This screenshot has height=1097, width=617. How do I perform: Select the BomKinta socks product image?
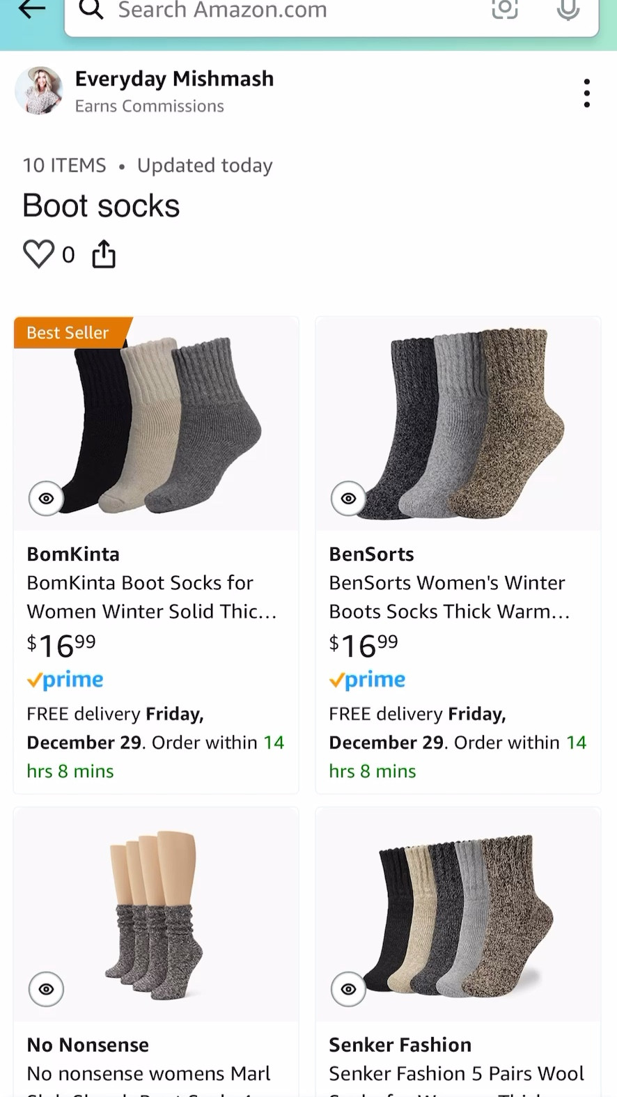pyautogui.click(x=167, y=425)
